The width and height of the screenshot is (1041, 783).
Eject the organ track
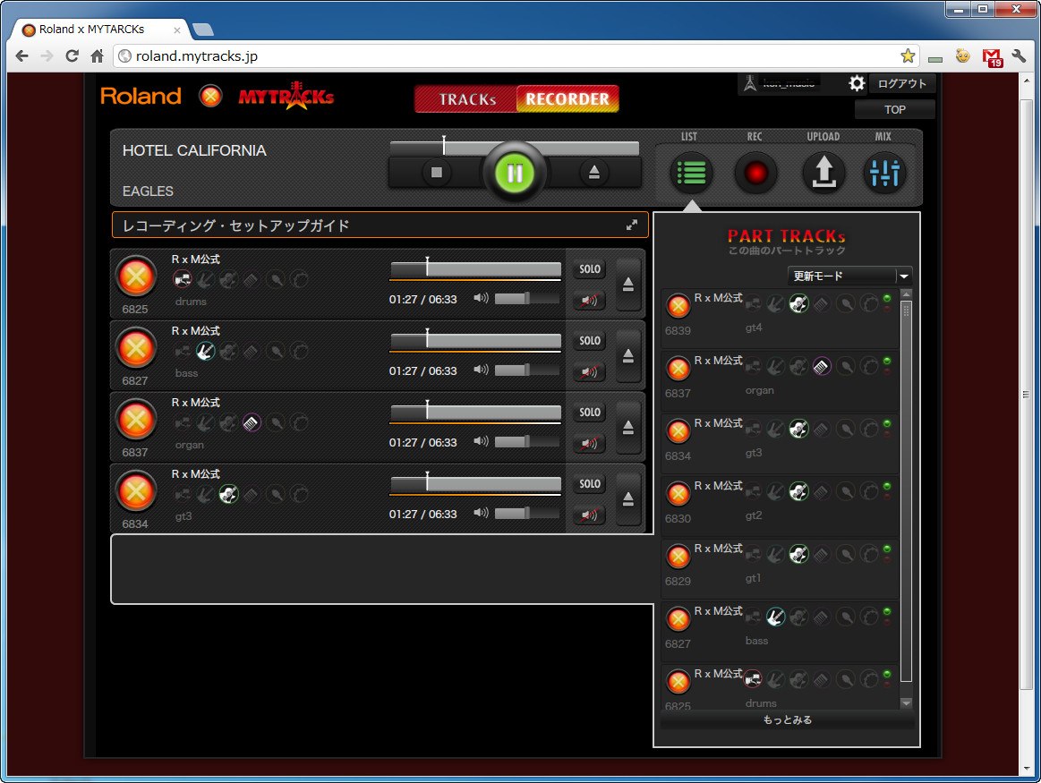[628, 428]
